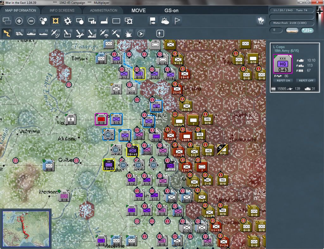Click the Motor Pool 210K readout
Image resolution: width=324 pixels, height=249 pixels.
coord(291,23)
